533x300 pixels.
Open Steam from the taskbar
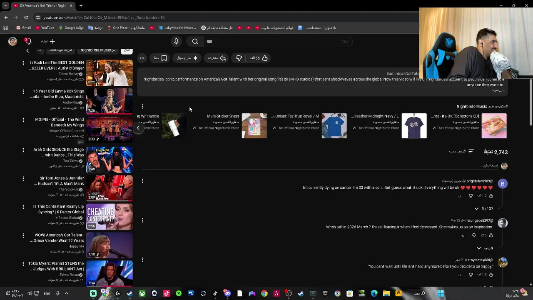[x=301, y=293]
